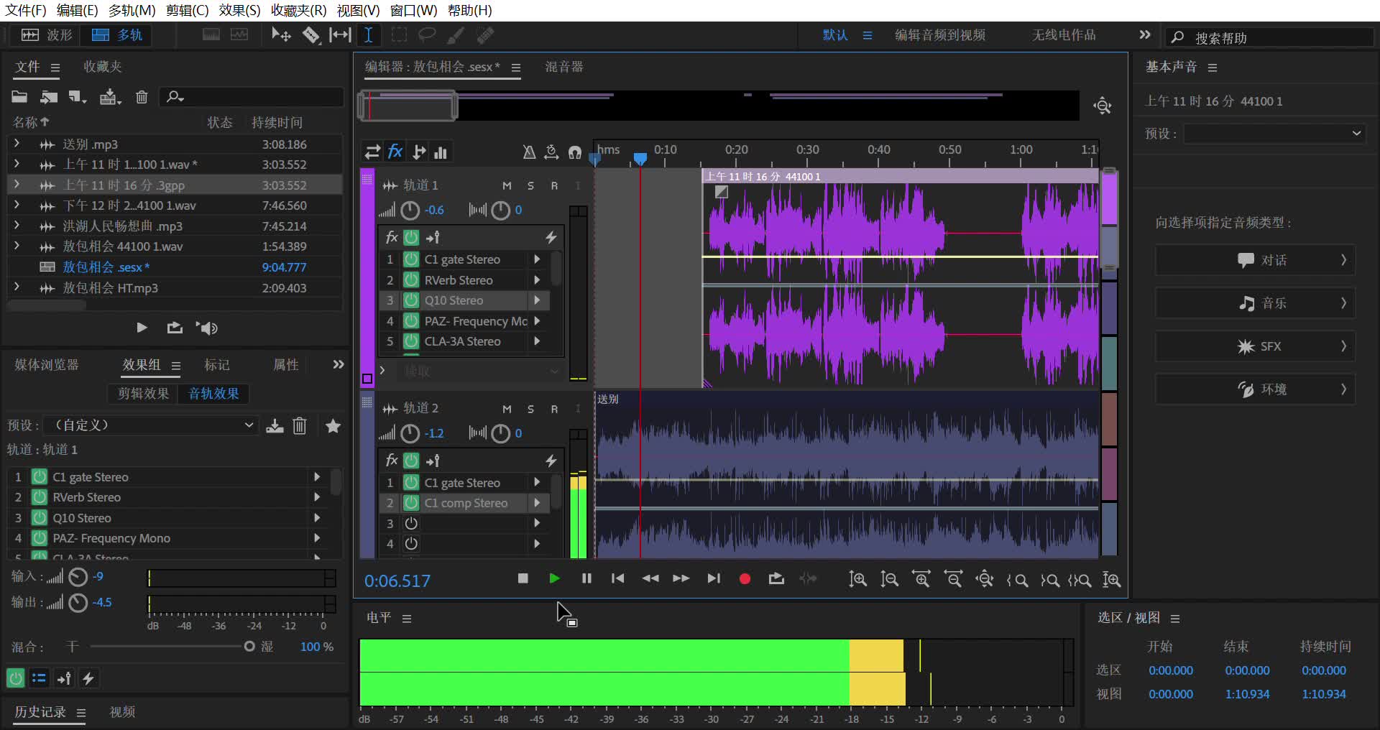This screenshot has width=1380, height=730.
Task: Stop playback in the transport bar
Action: pyautogui.click(x=523, y=578)
